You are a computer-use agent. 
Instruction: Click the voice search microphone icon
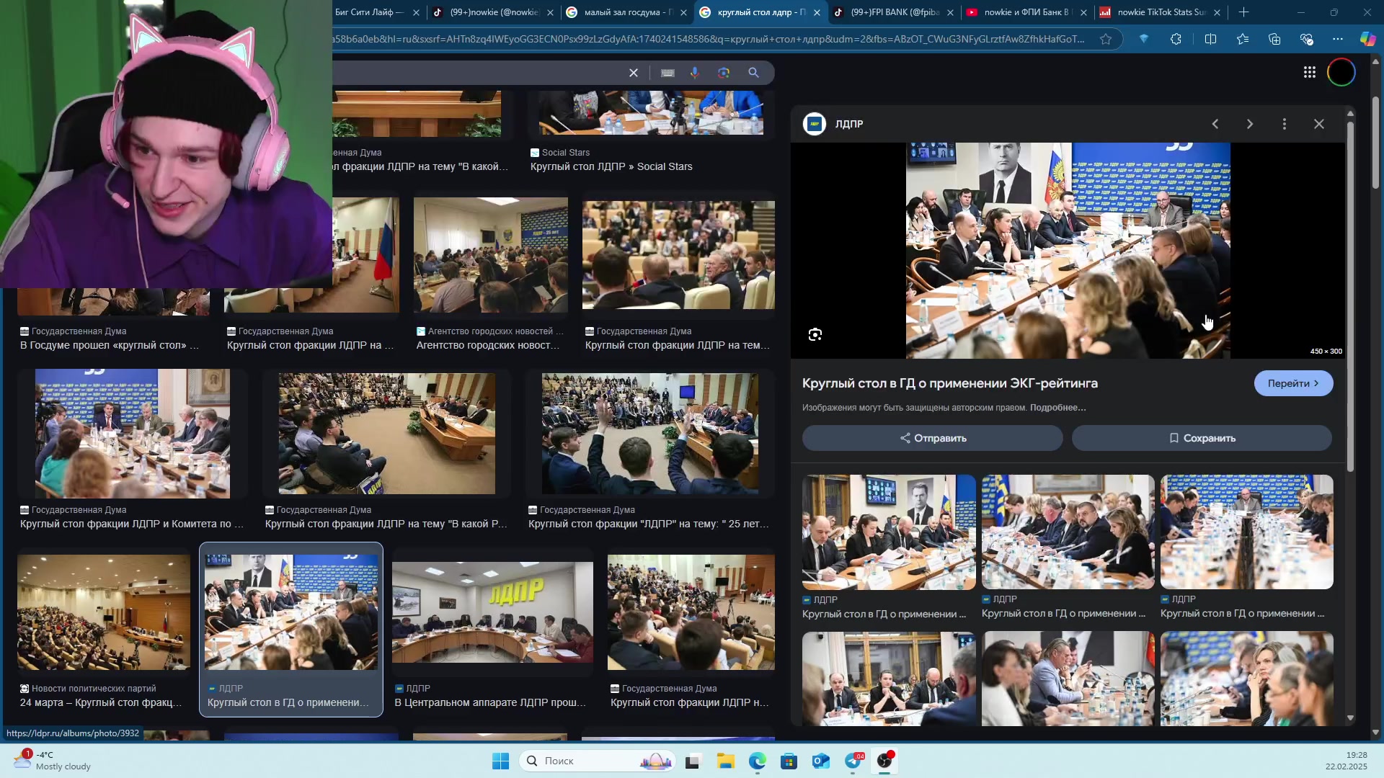click(x=695, y=73)
